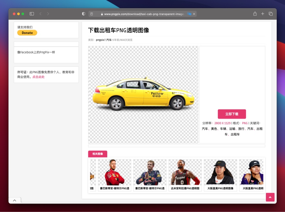Select the 相关图像 tab

pos(97,154)
